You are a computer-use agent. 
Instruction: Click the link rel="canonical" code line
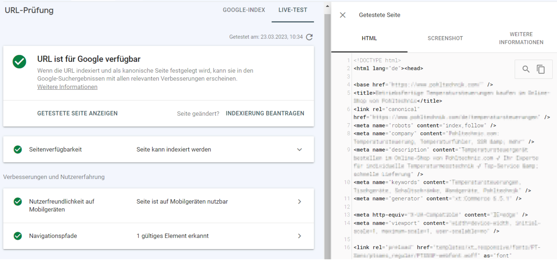[x=451, y=113]
